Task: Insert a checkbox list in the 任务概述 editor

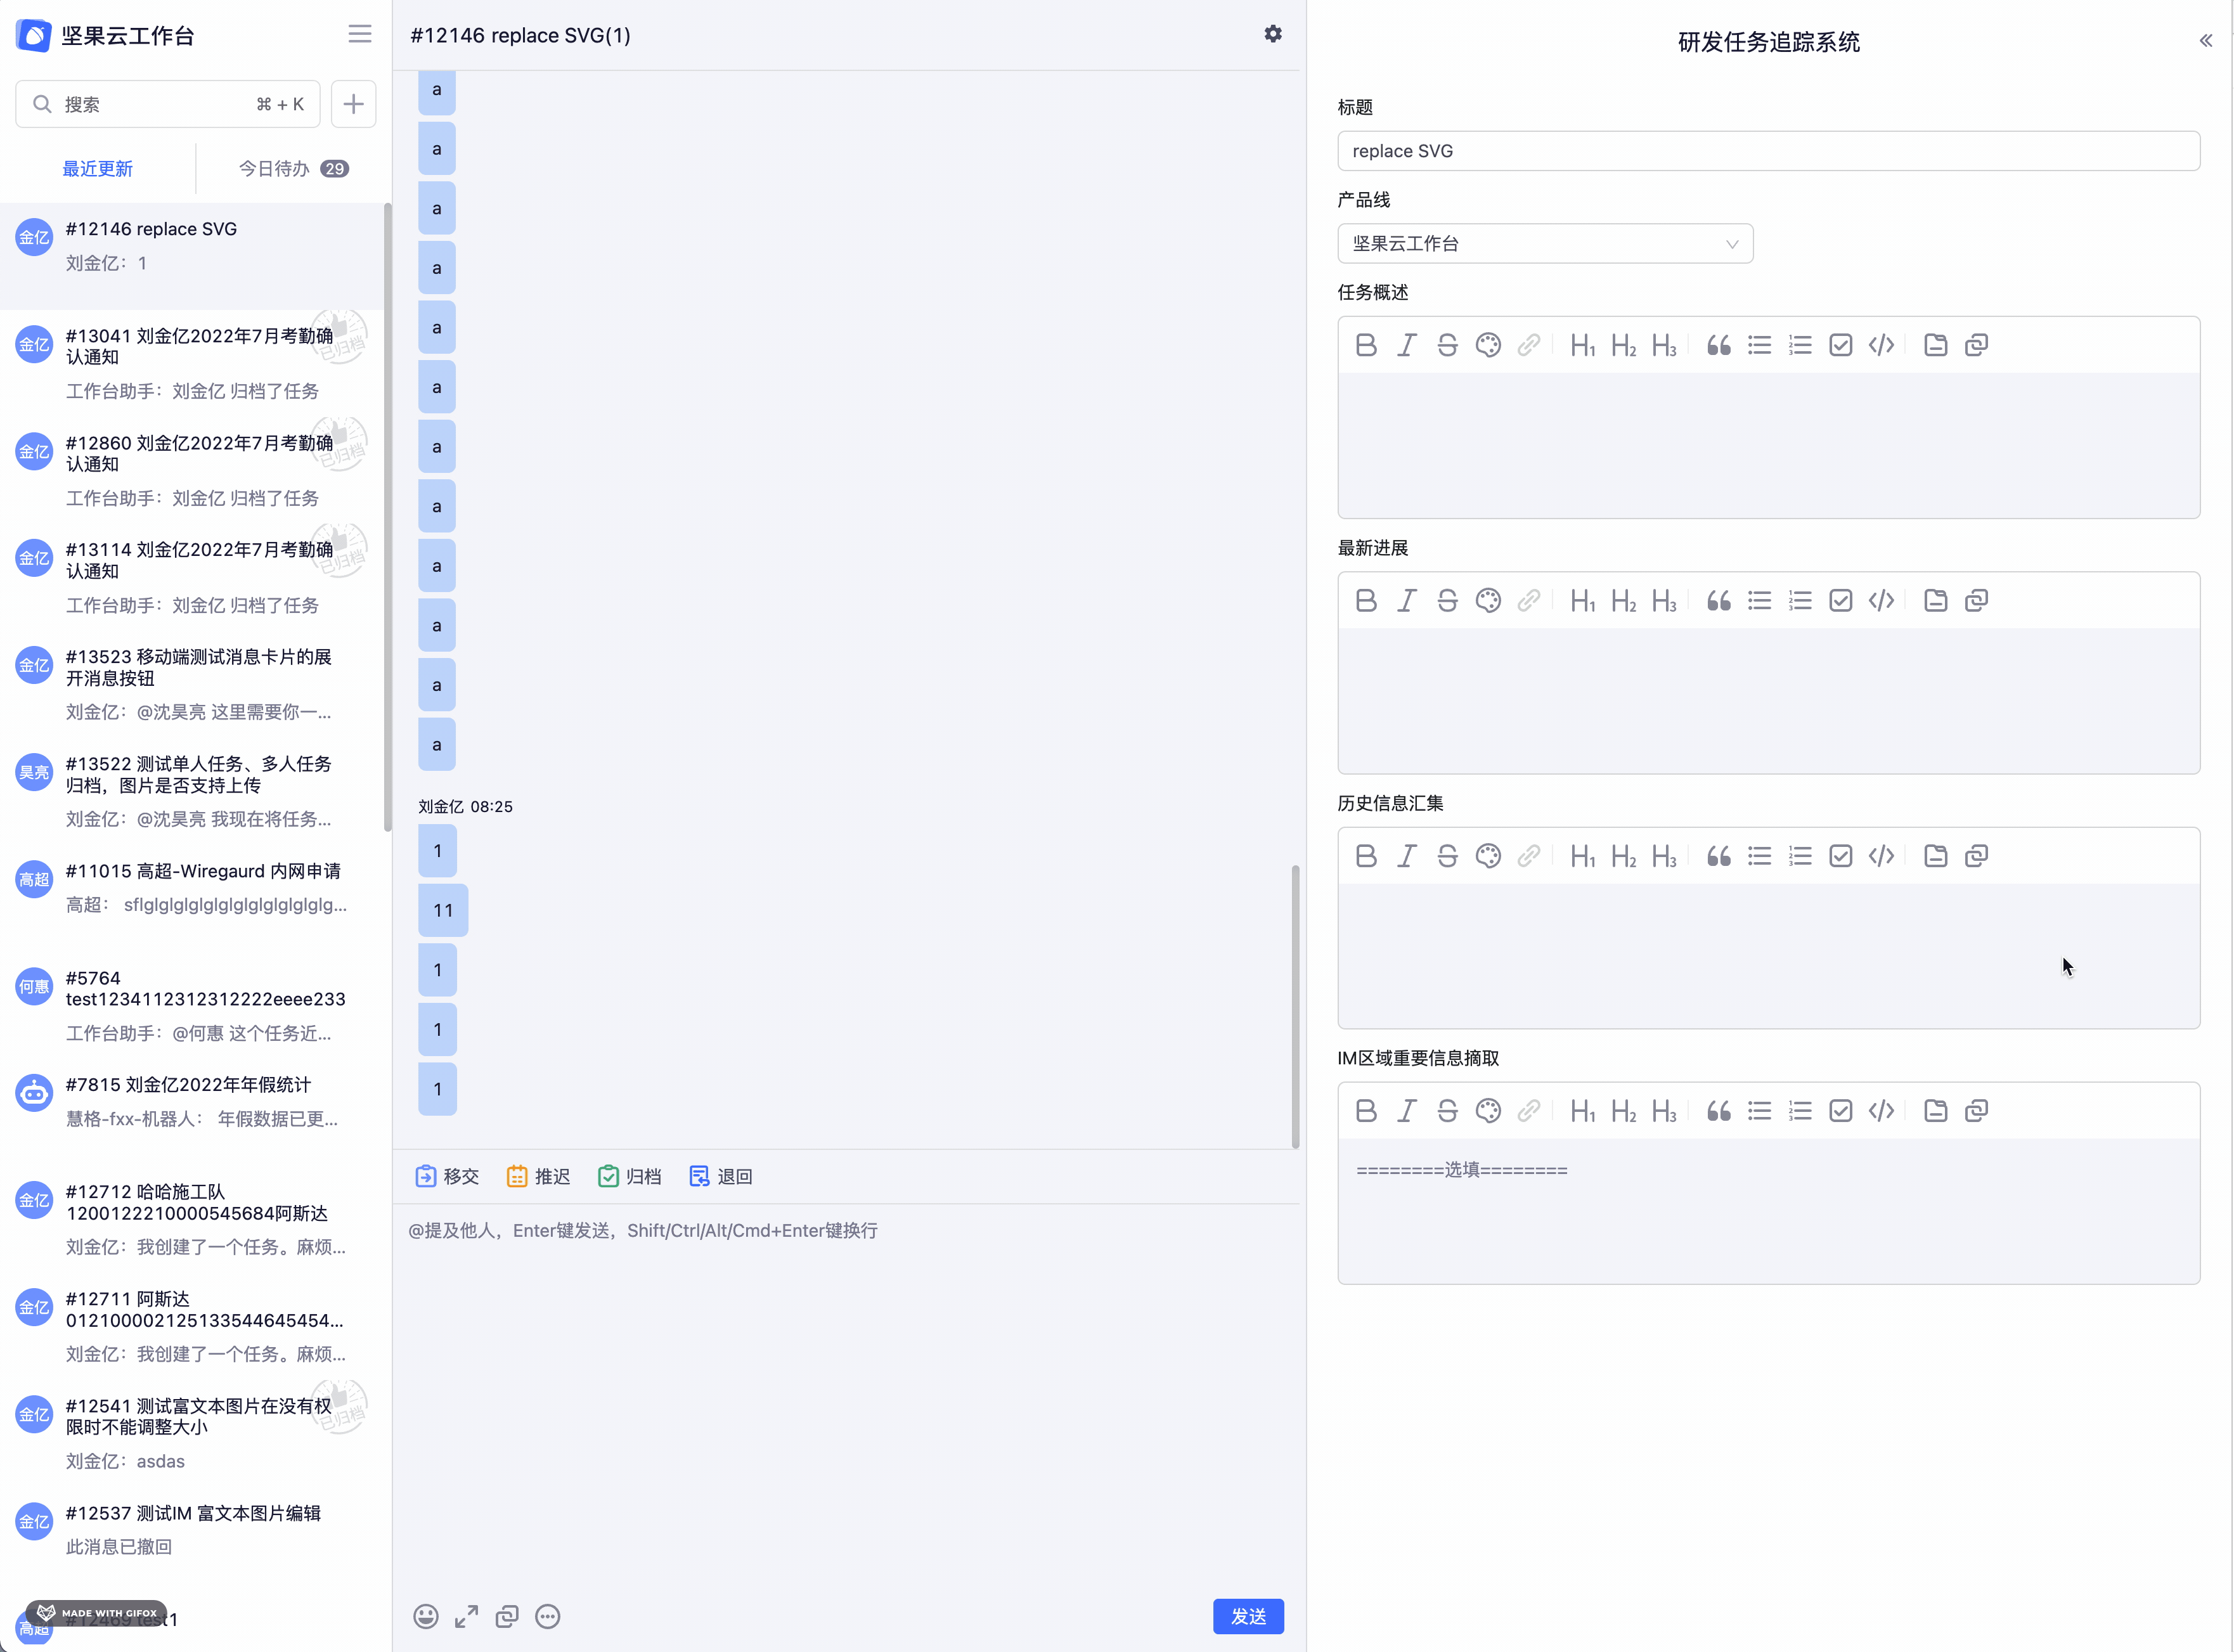Action: coord(1840,345)
